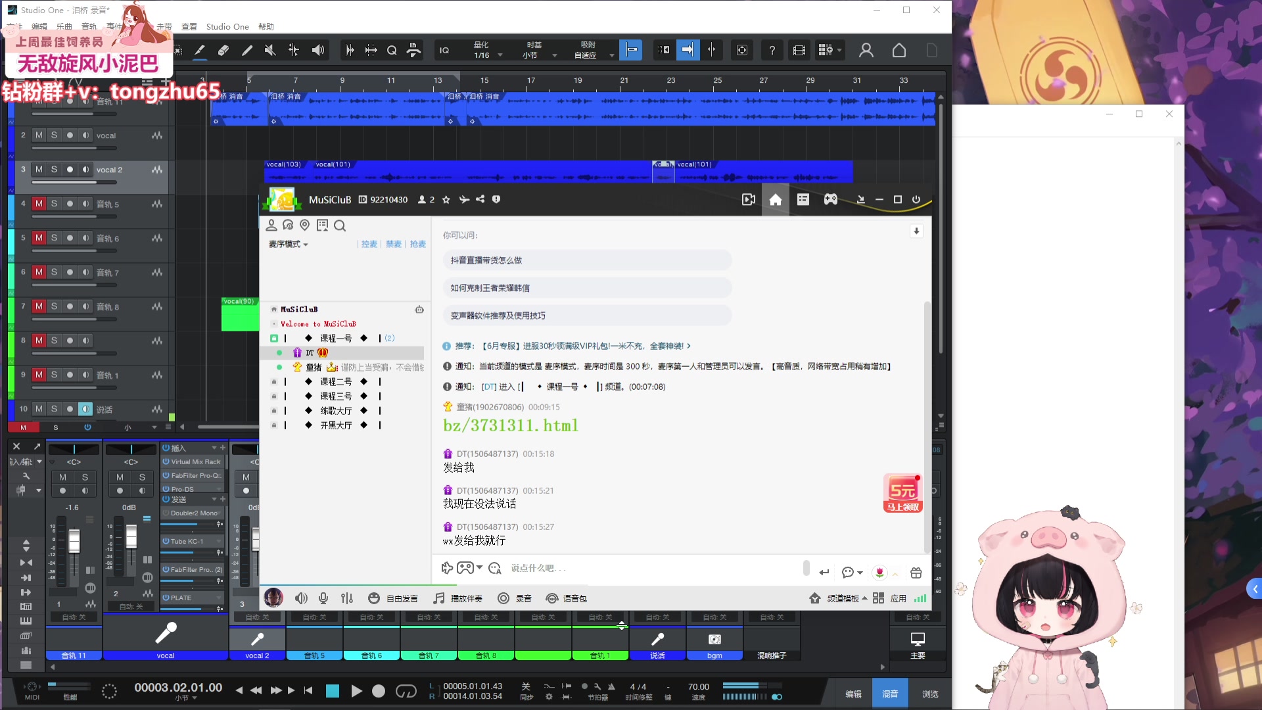Screen dimensions: 1262x710
Task: Click the IQ input quantize button
Action: point(444,50)
